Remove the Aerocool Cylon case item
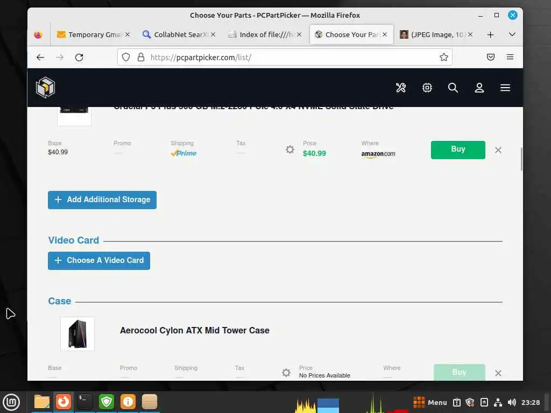The image size is (551, 413). [498, 373]
